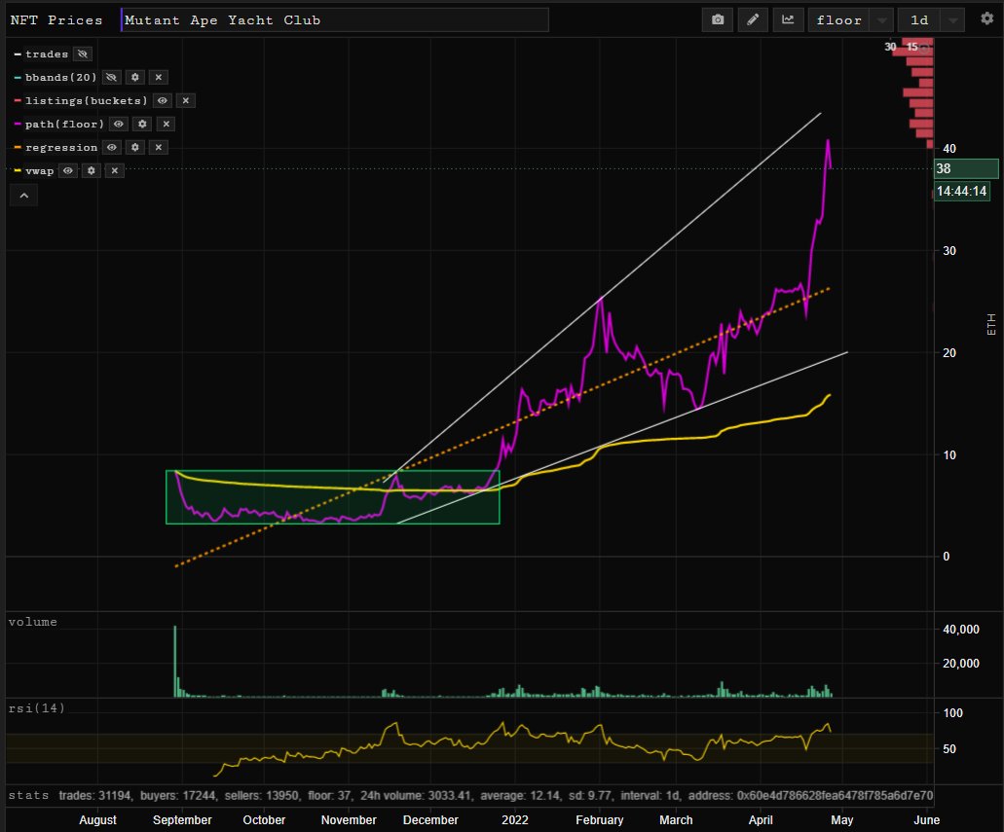Image resolution: width=1004 pixels, height=832 pixels.
Task: Click the rsi(14) pane label
Action: (36, 707)
